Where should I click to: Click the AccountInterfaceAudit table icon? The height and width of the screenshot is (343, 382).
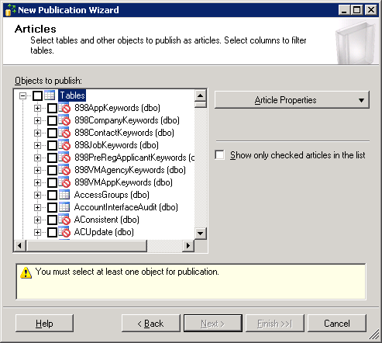coord(64,207)
